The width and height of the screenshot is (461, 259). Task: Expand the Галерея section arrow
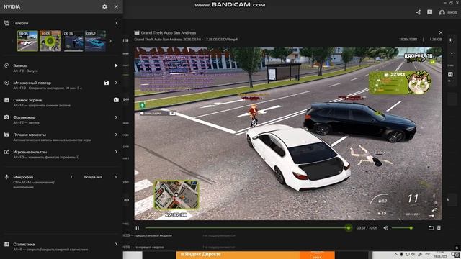pos(116,23)
